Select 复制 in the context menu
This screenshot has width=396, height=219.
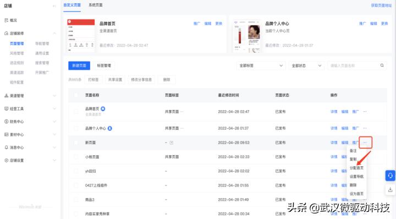[x=353, y=160]
